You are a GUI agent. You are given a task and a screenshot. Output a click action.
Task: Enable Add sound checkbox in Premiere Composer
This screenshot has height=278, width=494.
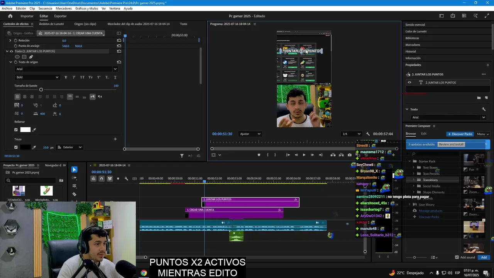[x=457, y=257]
